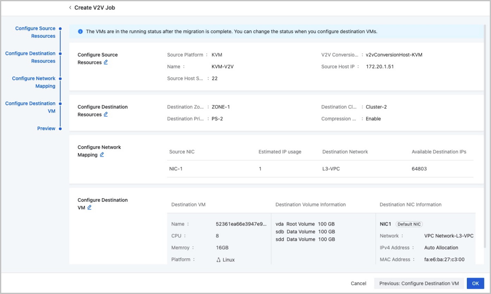Click the Linux penguin platform icon
Image resolution: width=491 pixels, height=294 pixels.
click(218, 260)
